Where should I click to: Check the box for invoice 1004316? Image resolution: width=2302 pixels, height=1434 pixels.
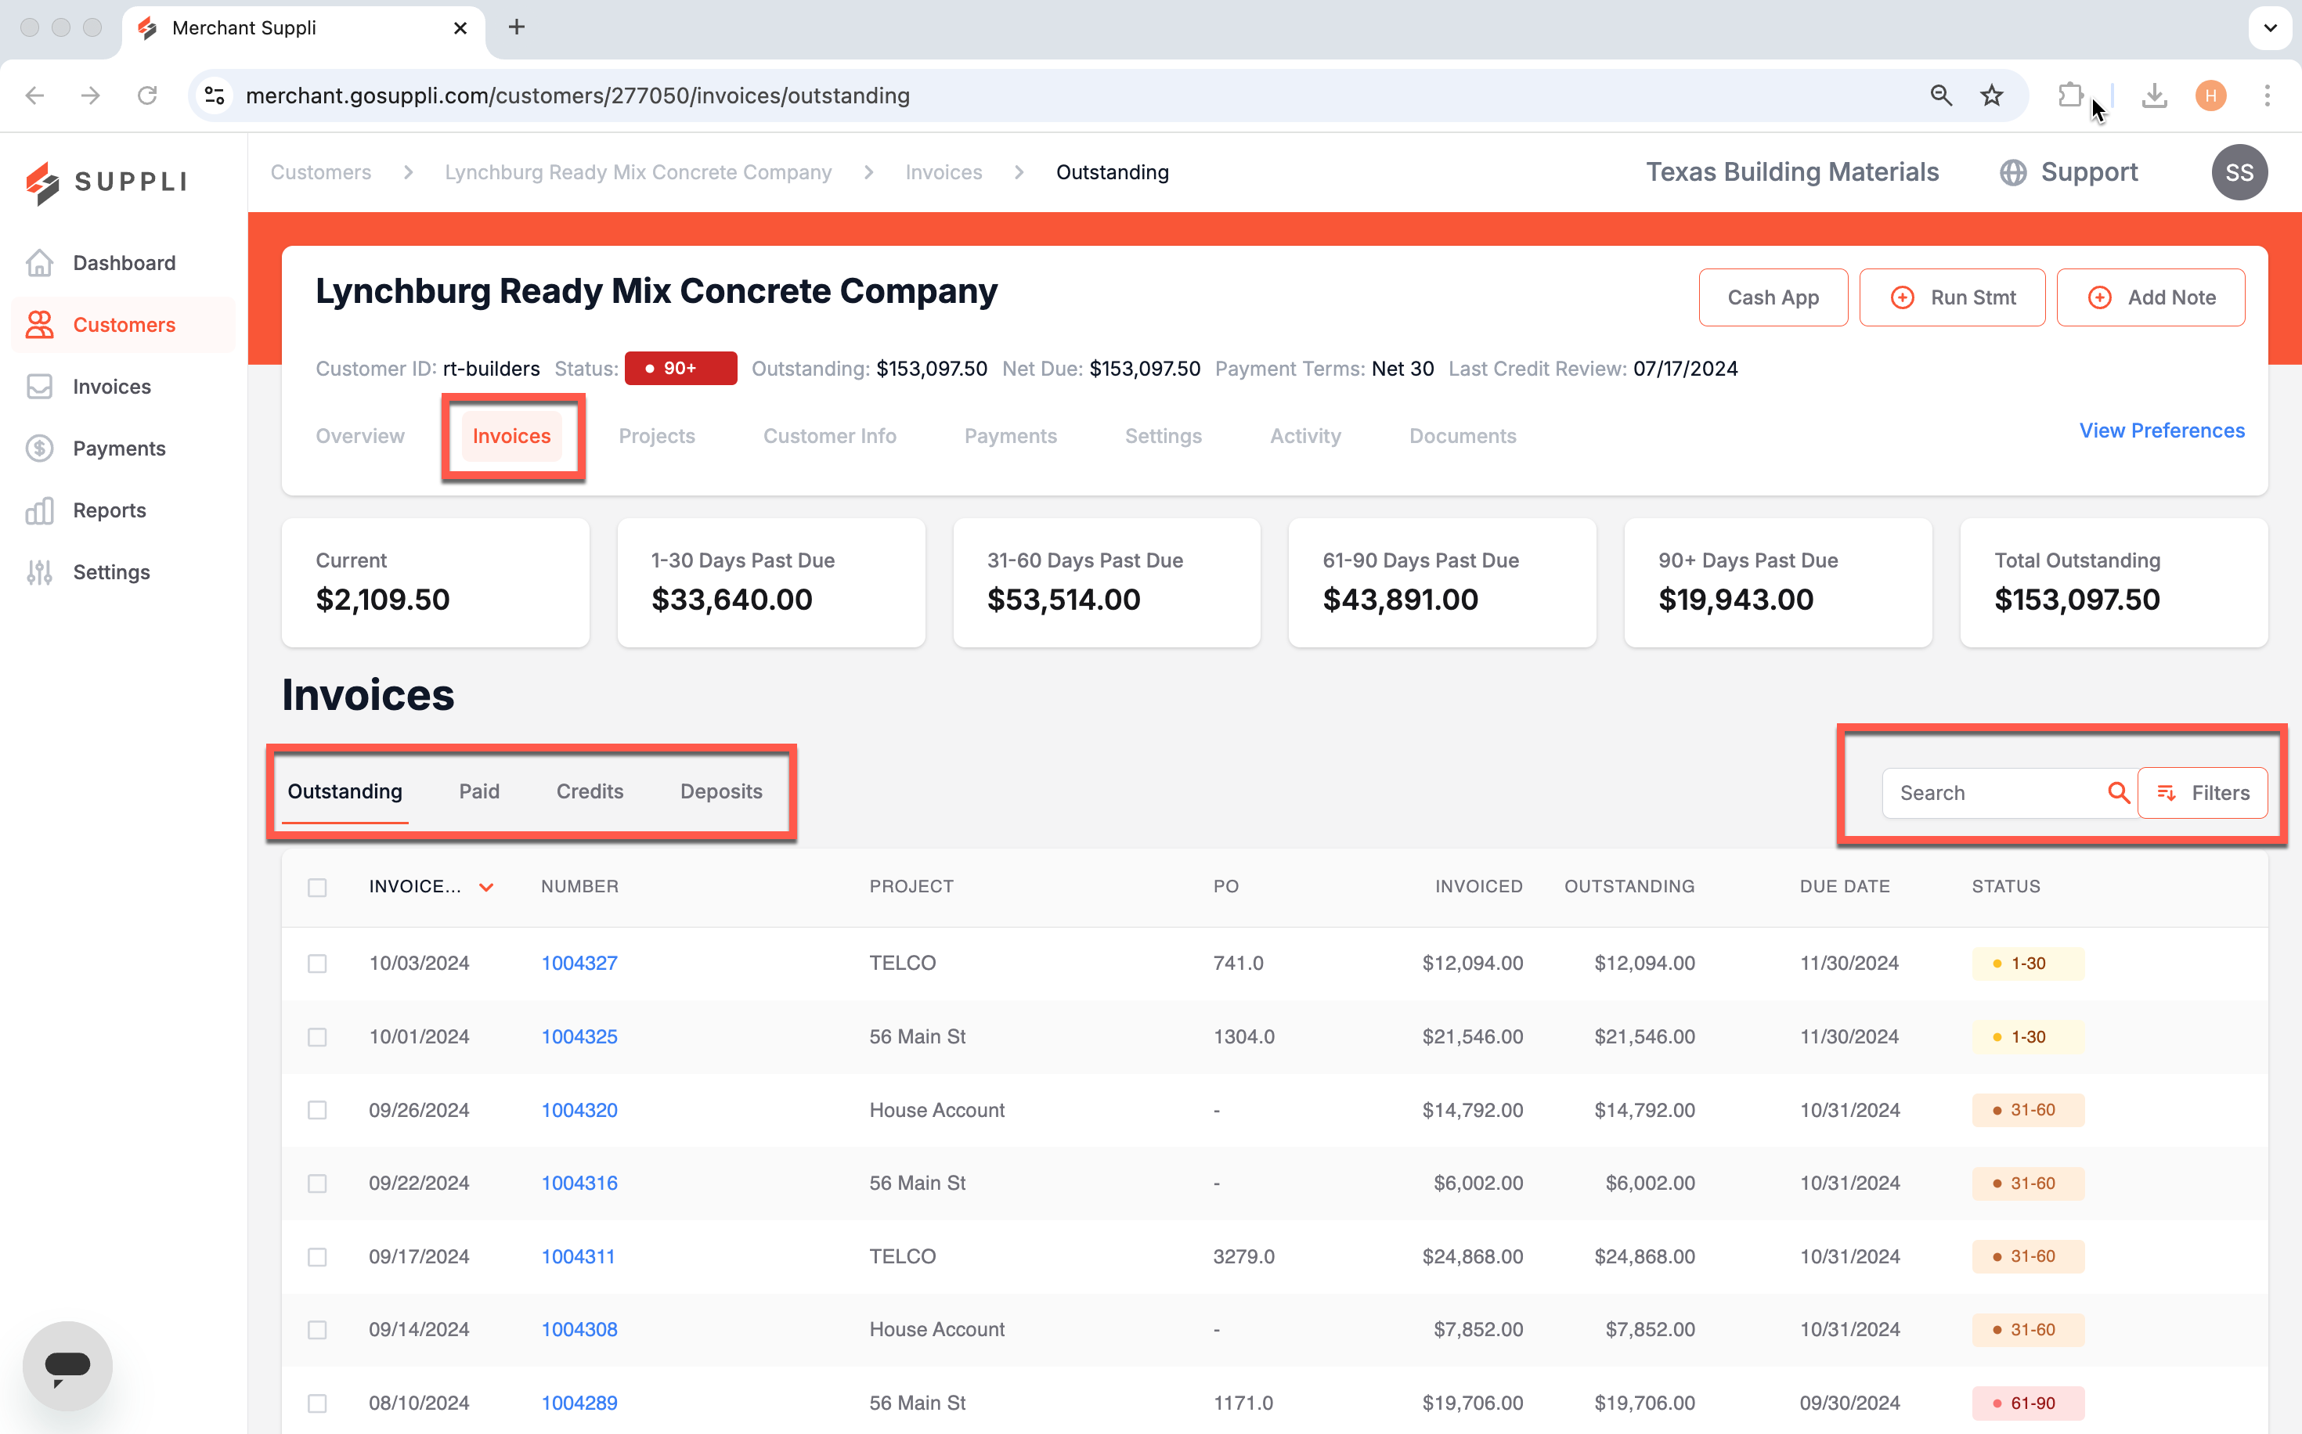point(317,1184)
